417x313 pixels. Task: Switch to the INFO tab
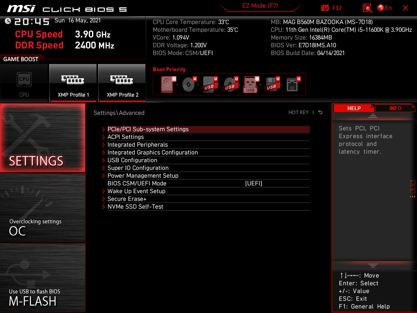pyautogui.click(x=395, y=108)
